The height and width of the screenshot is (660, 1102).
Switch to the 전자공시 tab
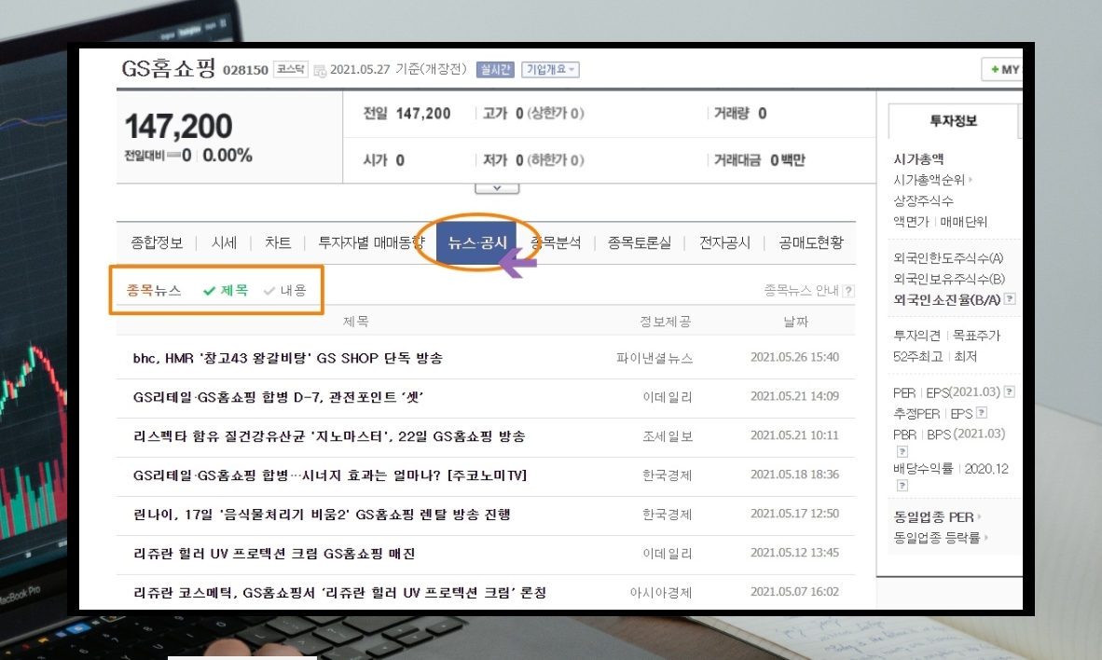pyautogui.click(x=724, y=243)
